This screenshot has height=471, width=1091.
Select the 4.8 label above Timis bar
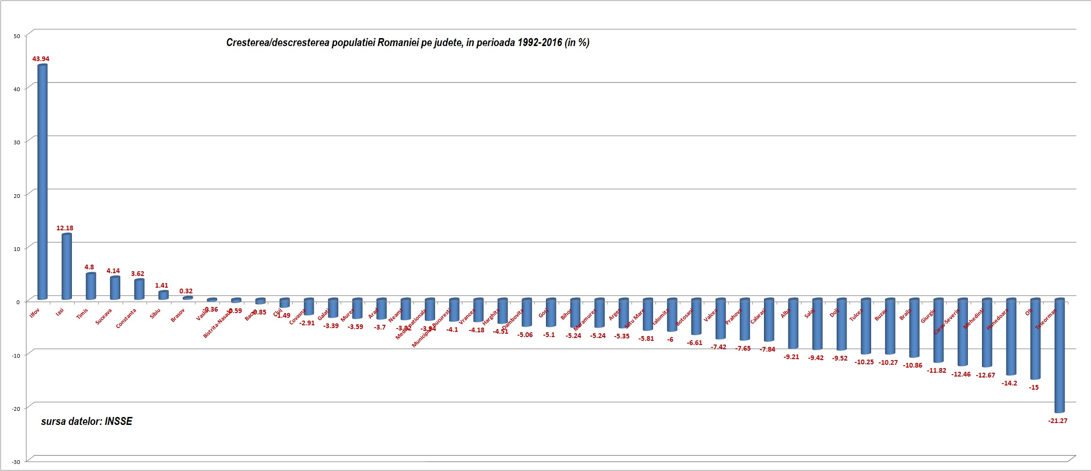(89, 267)
